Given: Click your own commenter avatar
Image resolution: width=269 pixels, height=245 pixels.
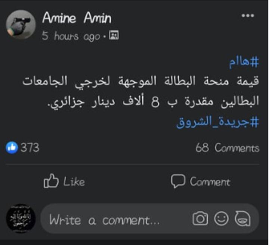Looking at the screenshot, I should point(21,219).
